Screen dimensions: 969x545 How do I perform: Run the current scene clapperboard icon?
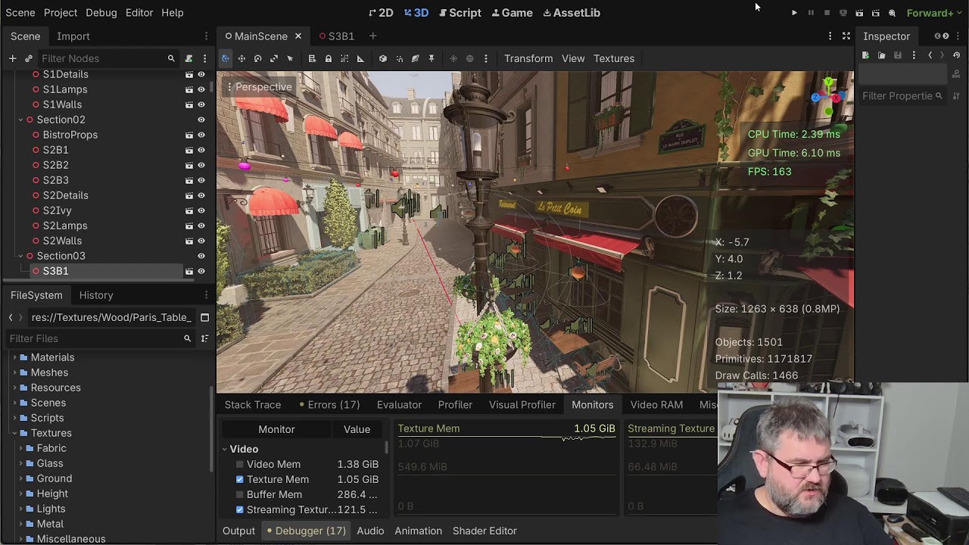click(859, 13)
